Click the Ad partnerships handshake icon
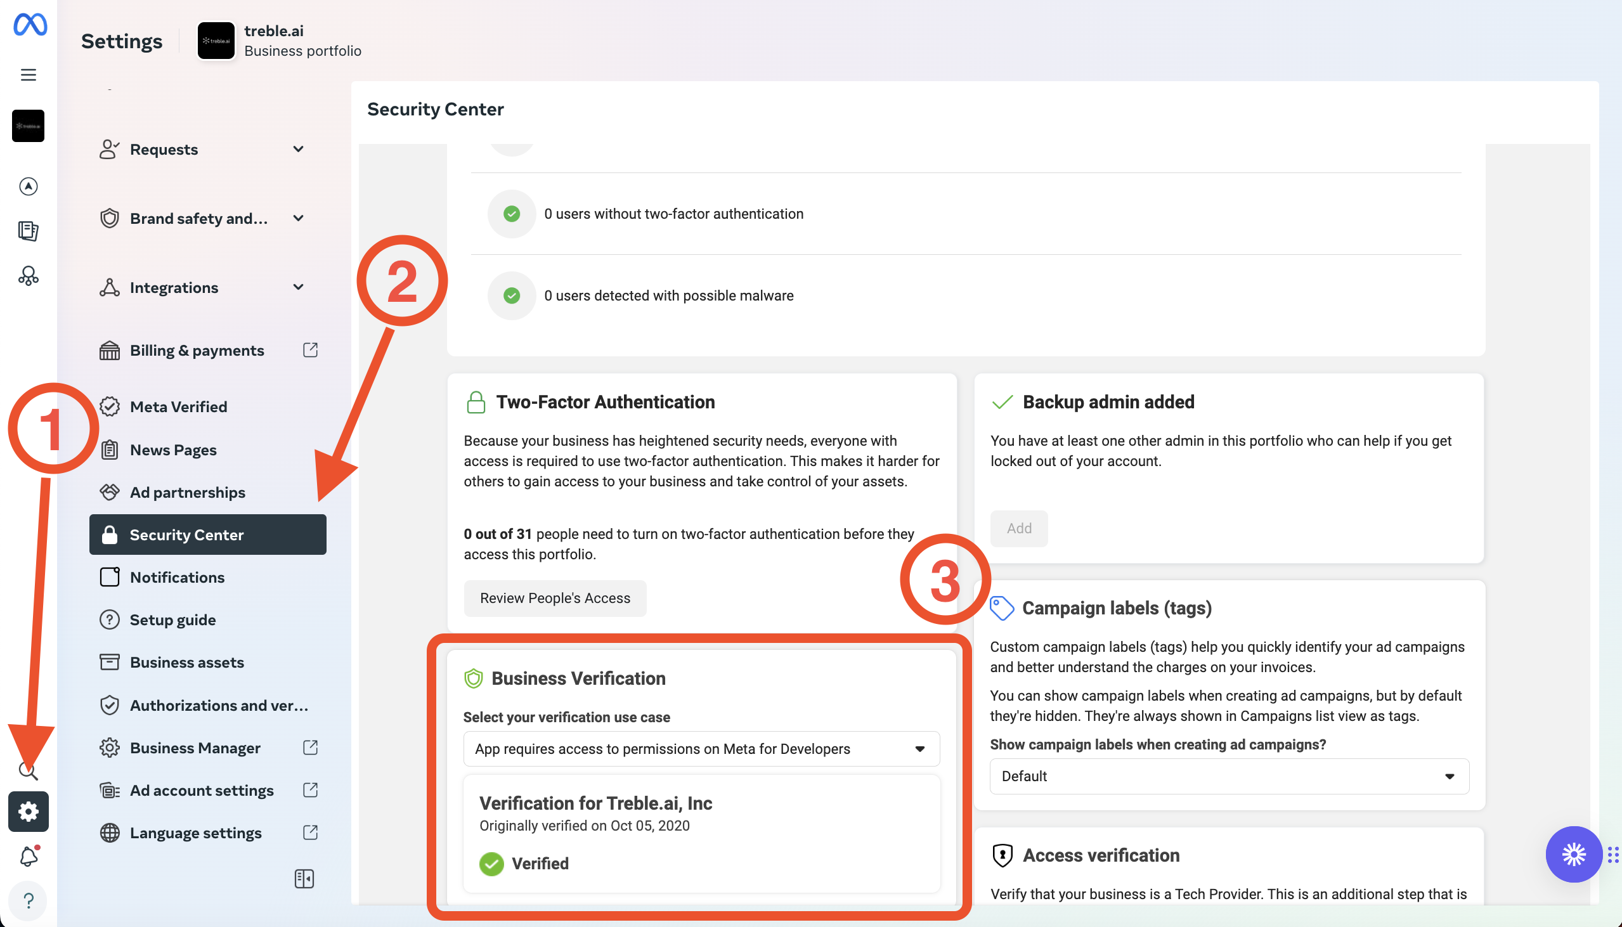The width and height of the screenshot is (1622, 927). (x=110, y=492)
